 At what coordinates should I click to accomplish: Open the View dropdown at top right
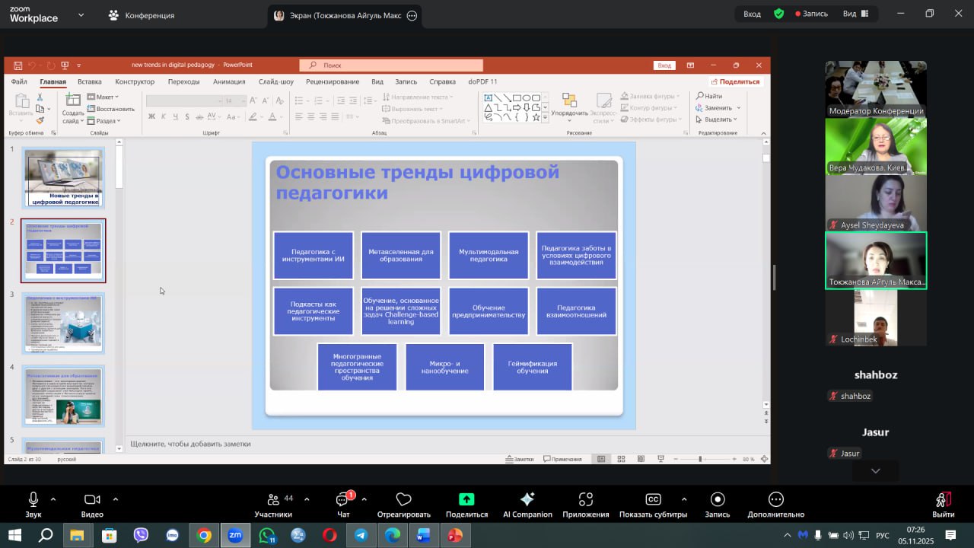pos(856,14)
